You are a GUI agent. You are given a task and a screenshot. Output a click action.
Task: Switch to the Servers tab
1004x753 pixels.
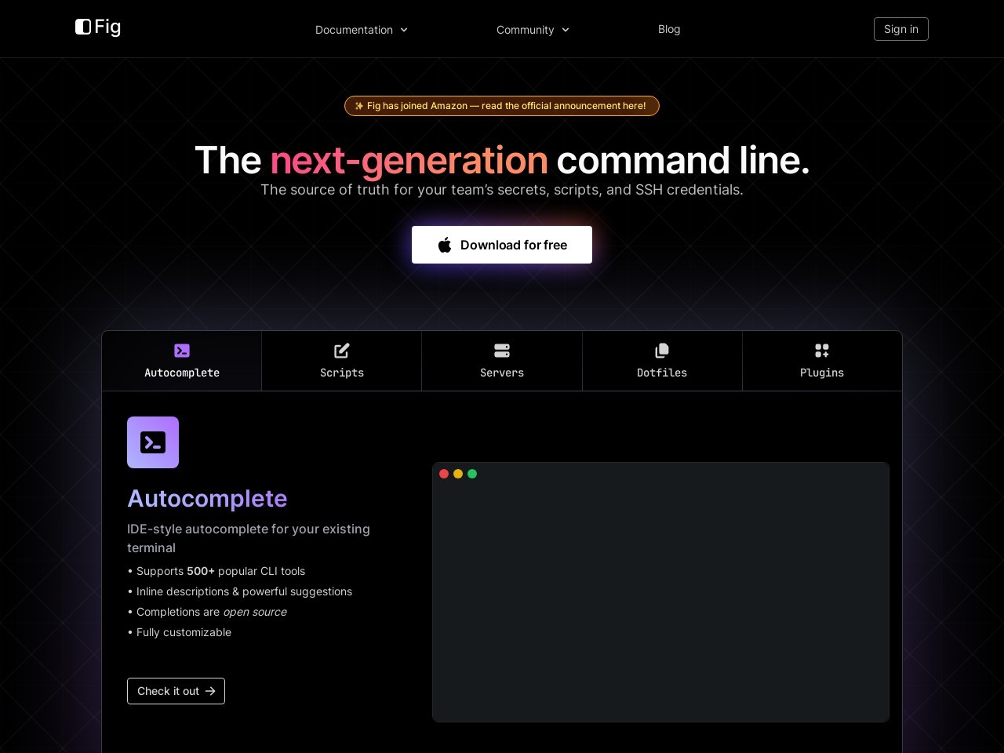click(502, 361)
